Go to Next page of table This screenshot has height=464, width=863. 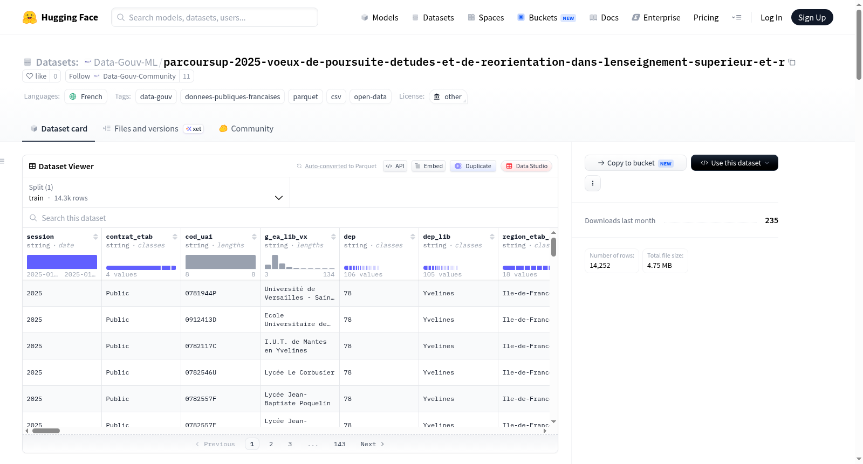pyautogui.click(x=372, y=444)
